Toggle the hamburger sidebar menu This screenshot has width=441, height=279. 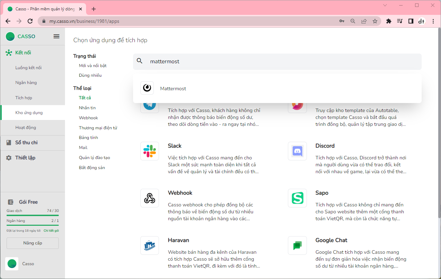click(x=56, y=36)
